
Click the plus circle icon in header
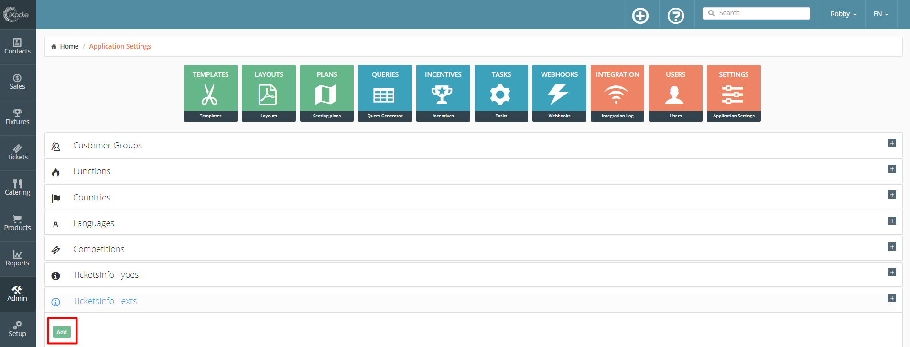coord(640,16)
